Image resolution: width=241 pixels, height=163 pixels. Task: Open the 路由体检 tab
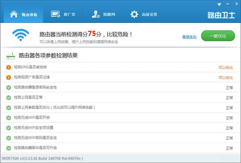pyautogui.click(x=23, y=15)
